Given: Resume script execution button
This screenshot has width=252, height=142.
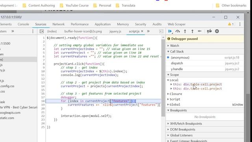Looking at the screenshot, I should (x=170, y=31).
